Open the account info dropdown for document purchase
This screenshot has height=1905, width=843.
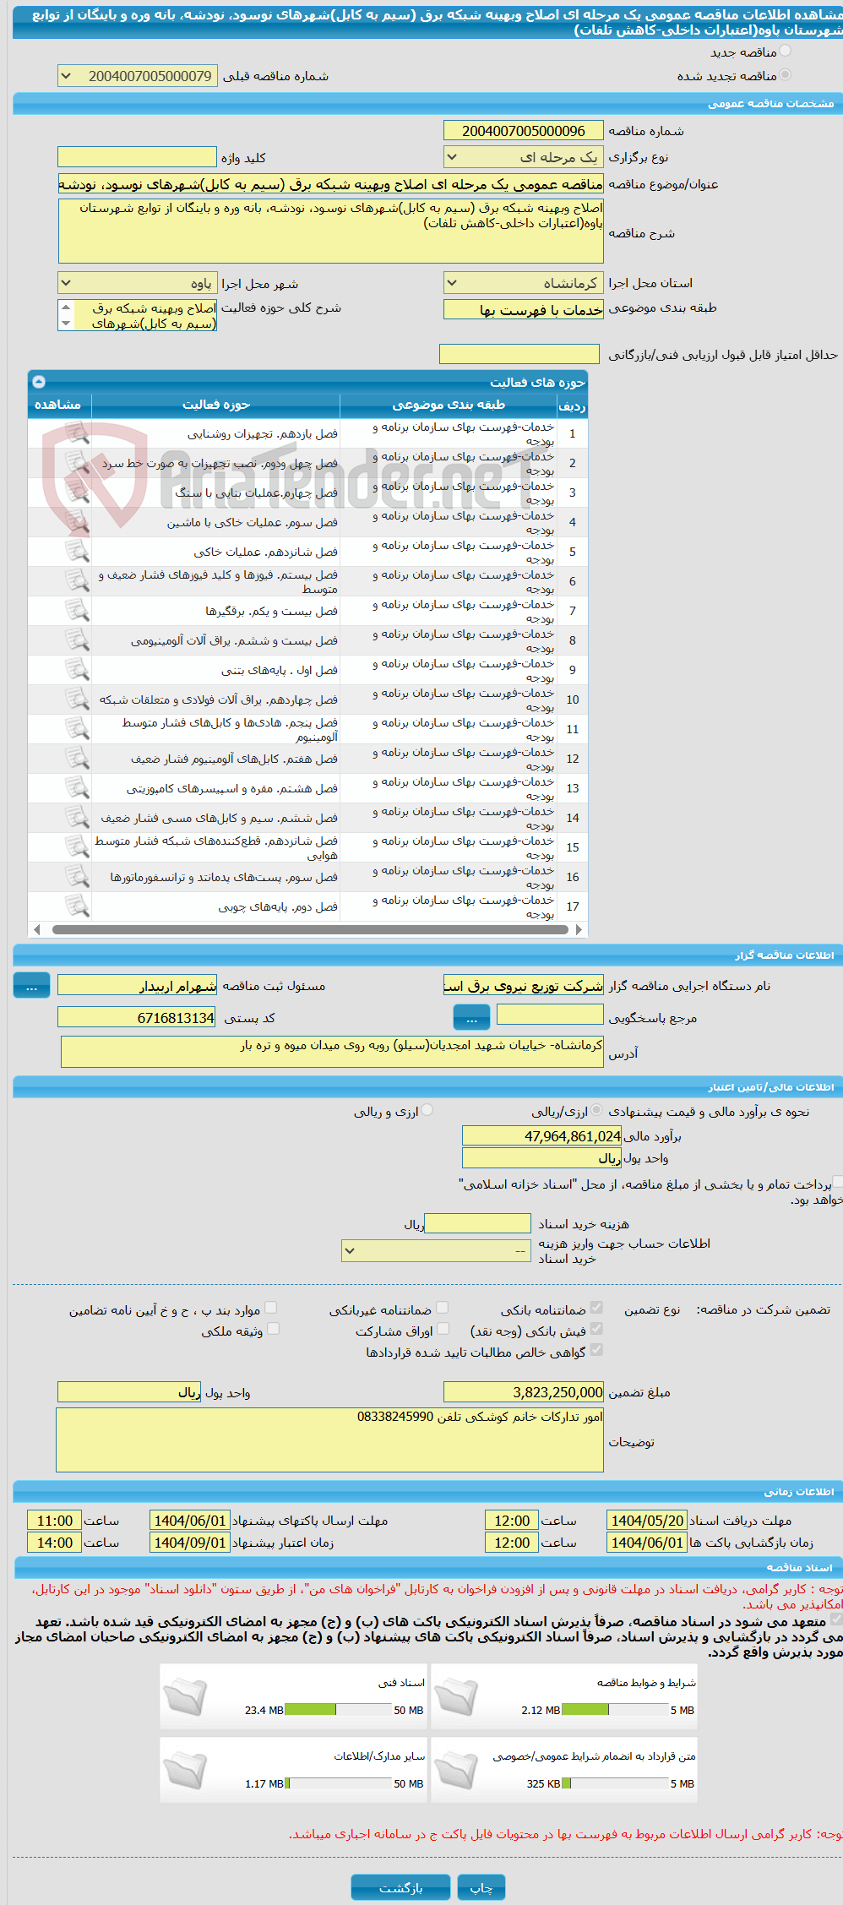[436, 1251]
